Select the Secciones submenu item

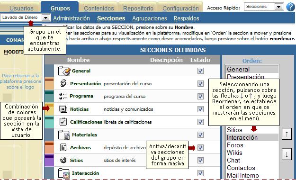(x=111, y=18)
